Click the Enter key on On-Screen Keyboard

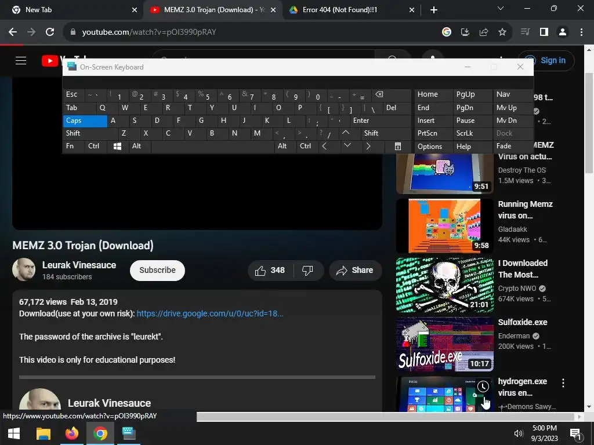click(x=381, y=121)
